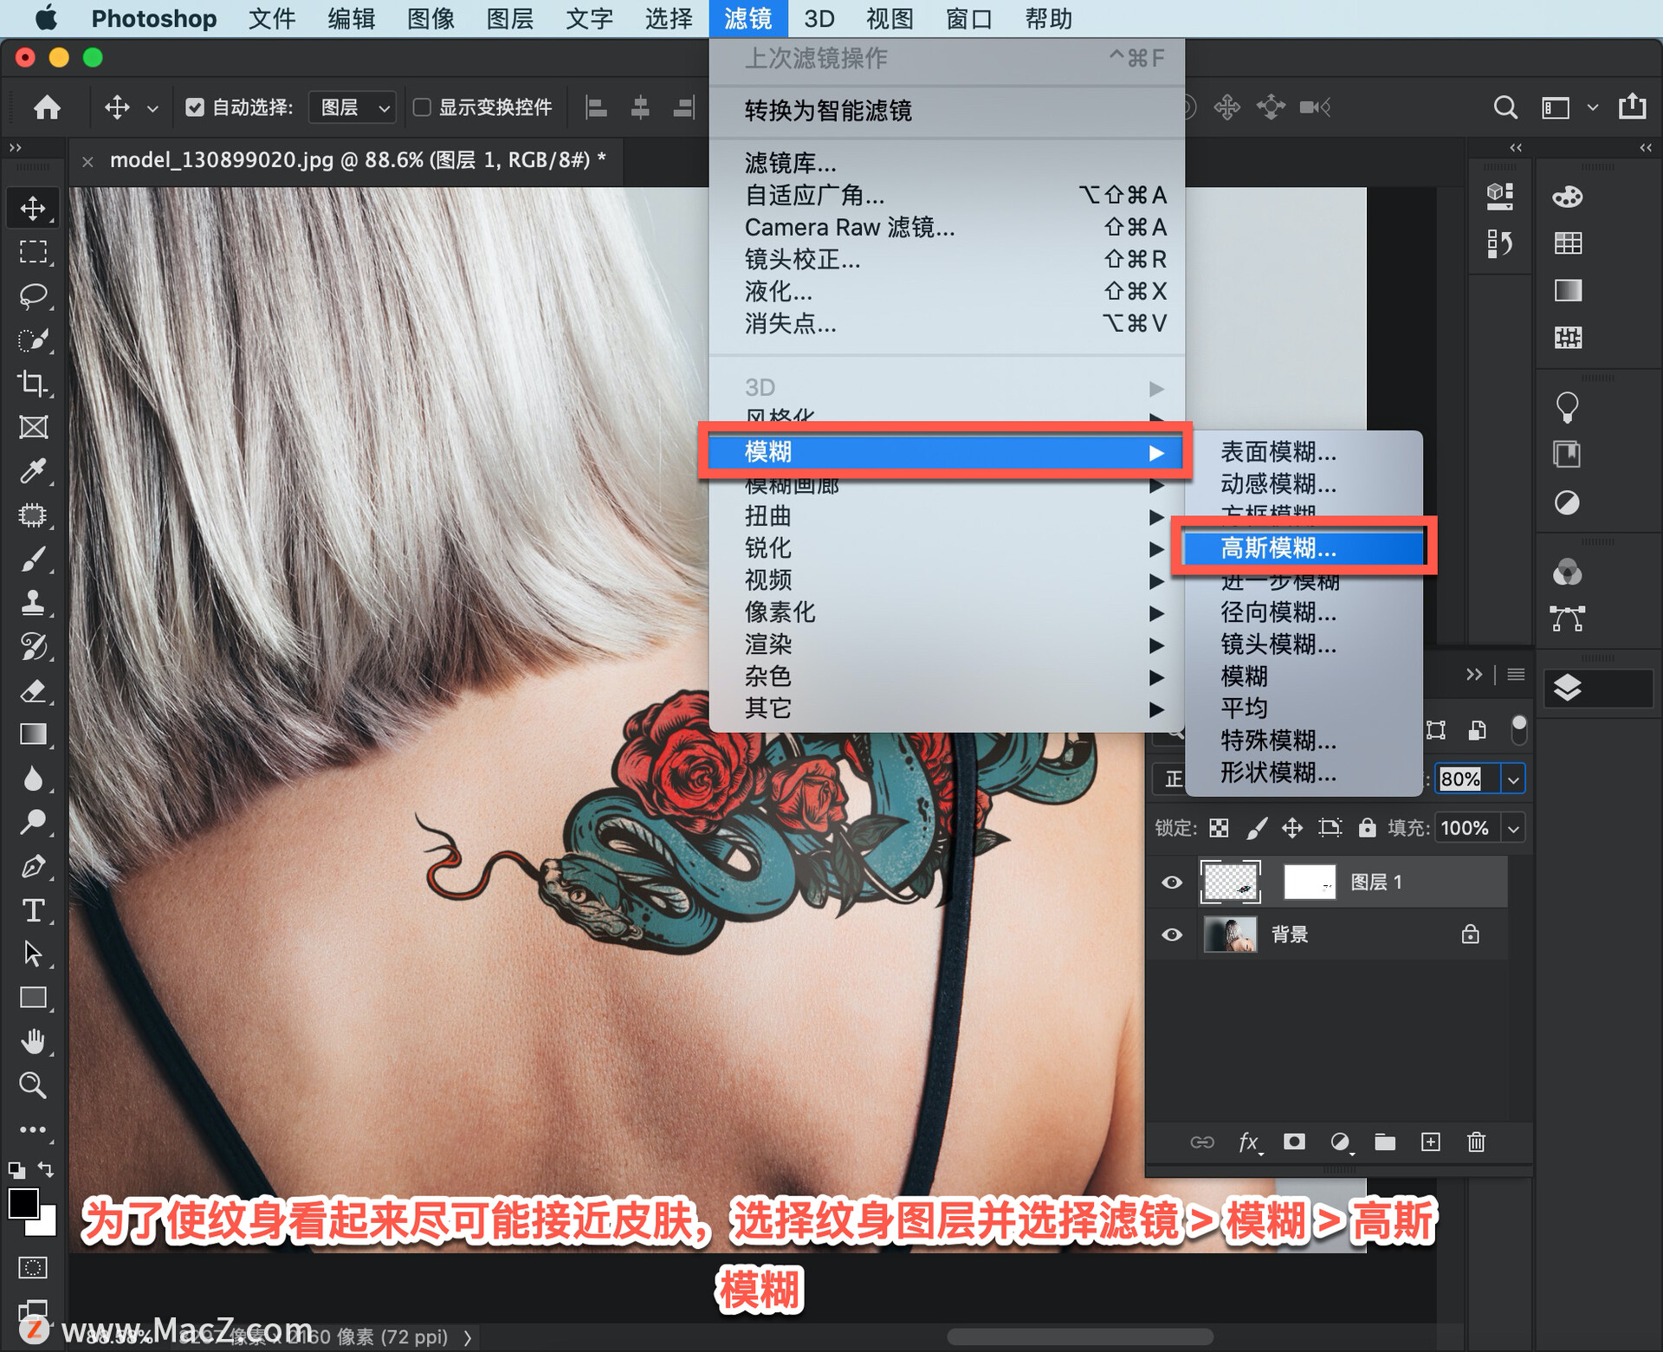Image resolution: width=1663 pixels, height=1352 pixels.
Task: Select the Zoom tool in toolbar
Action: coord(33,1085)
